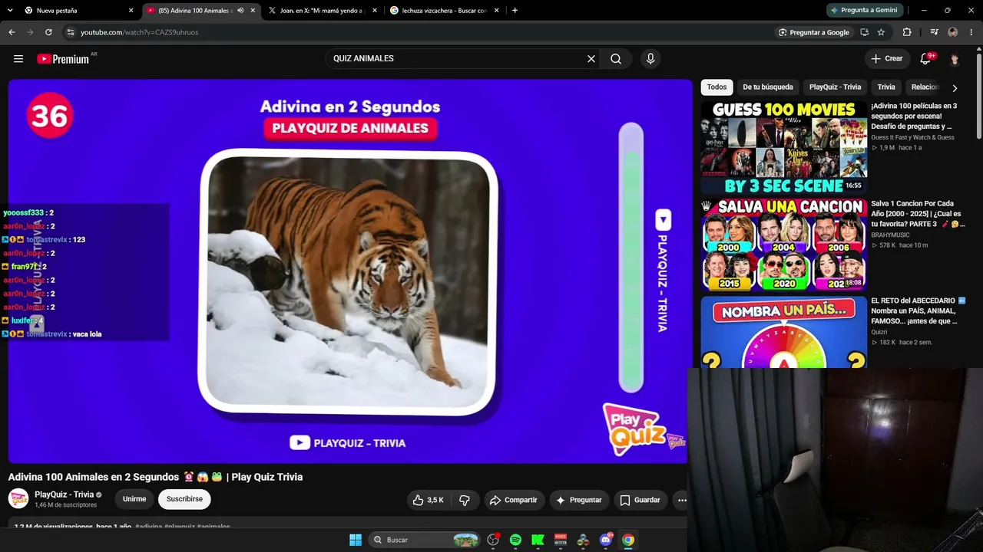
Task: Open Guess 100 Movies video thumbnail
Action: 784,147
